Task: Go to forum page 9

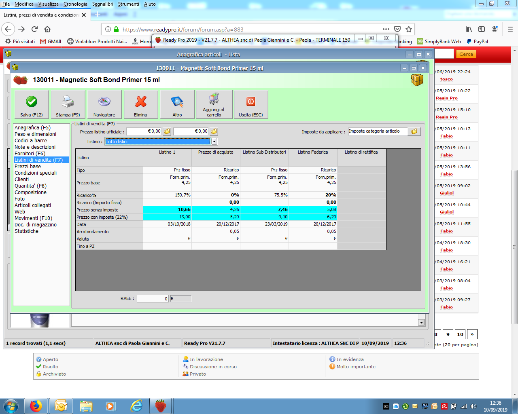Action: coord(448,334)
